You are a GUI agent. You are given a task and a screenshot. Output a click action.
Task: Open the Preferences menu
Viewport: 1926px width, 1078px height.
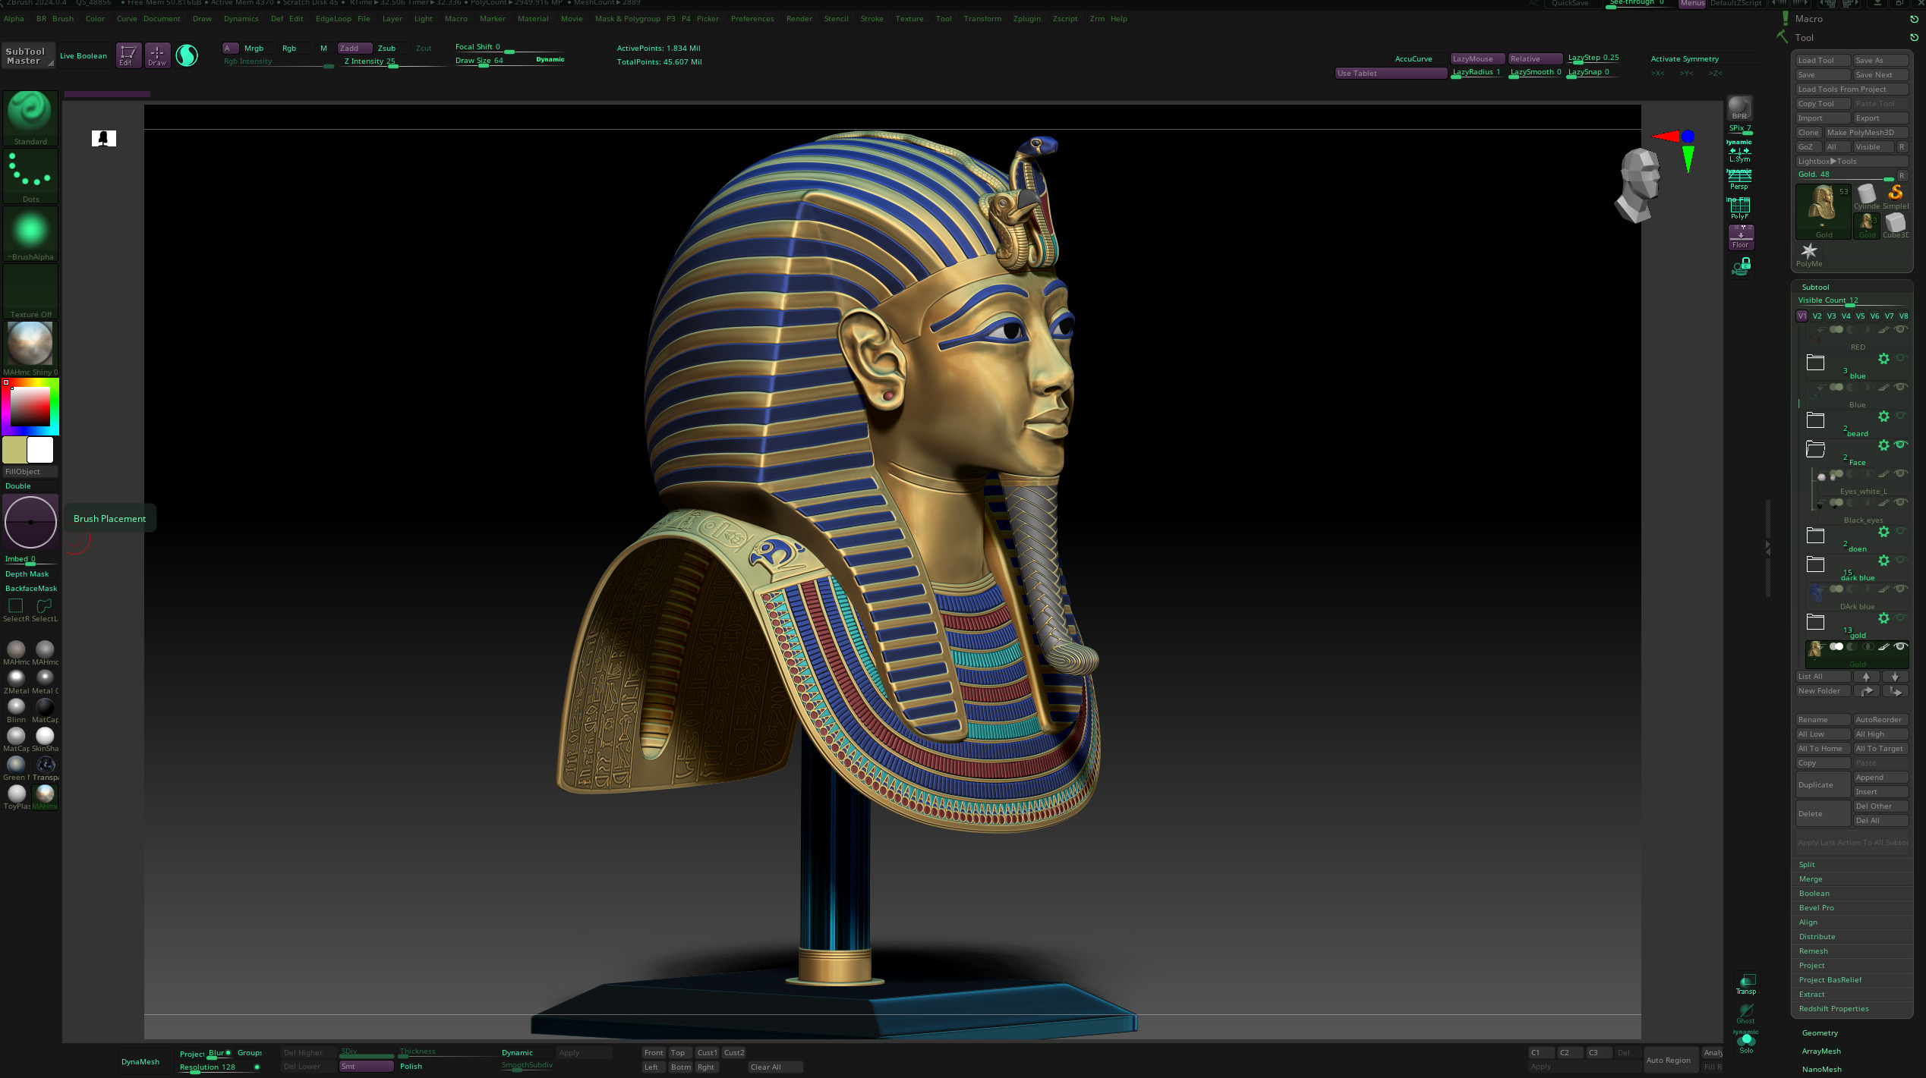(752, 19)
